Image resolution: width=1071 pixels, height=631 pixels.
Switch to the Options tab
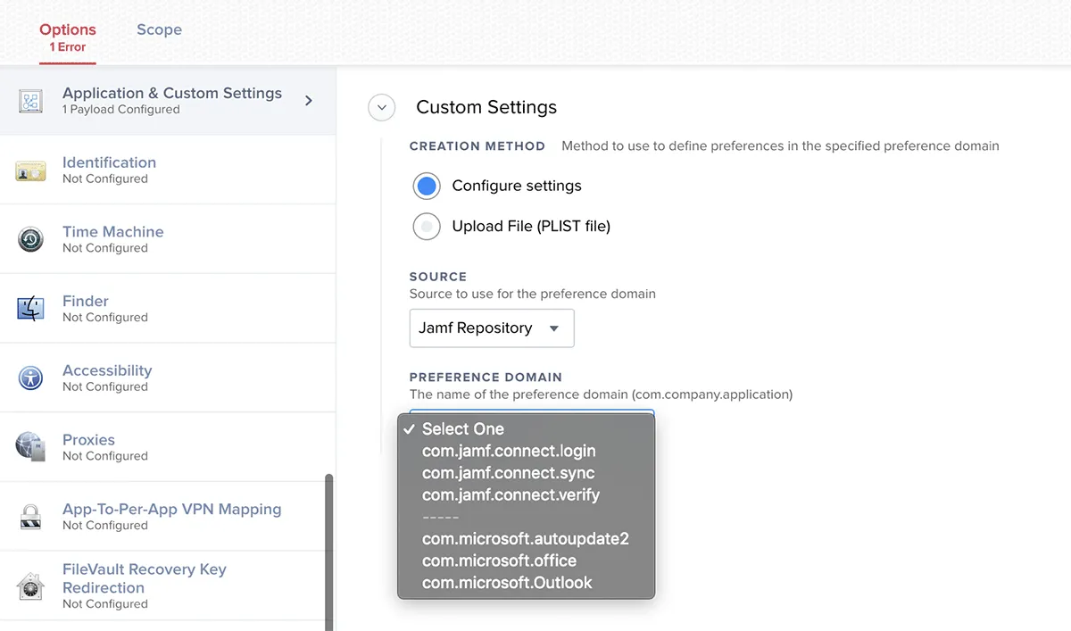pyautogui.click(x=67, y=29)
